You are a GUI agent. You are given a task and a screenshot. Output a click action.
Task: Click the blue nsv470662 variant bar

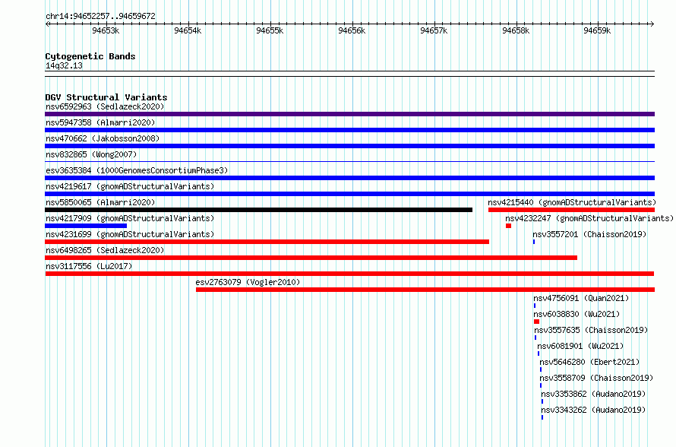[349, 146]
